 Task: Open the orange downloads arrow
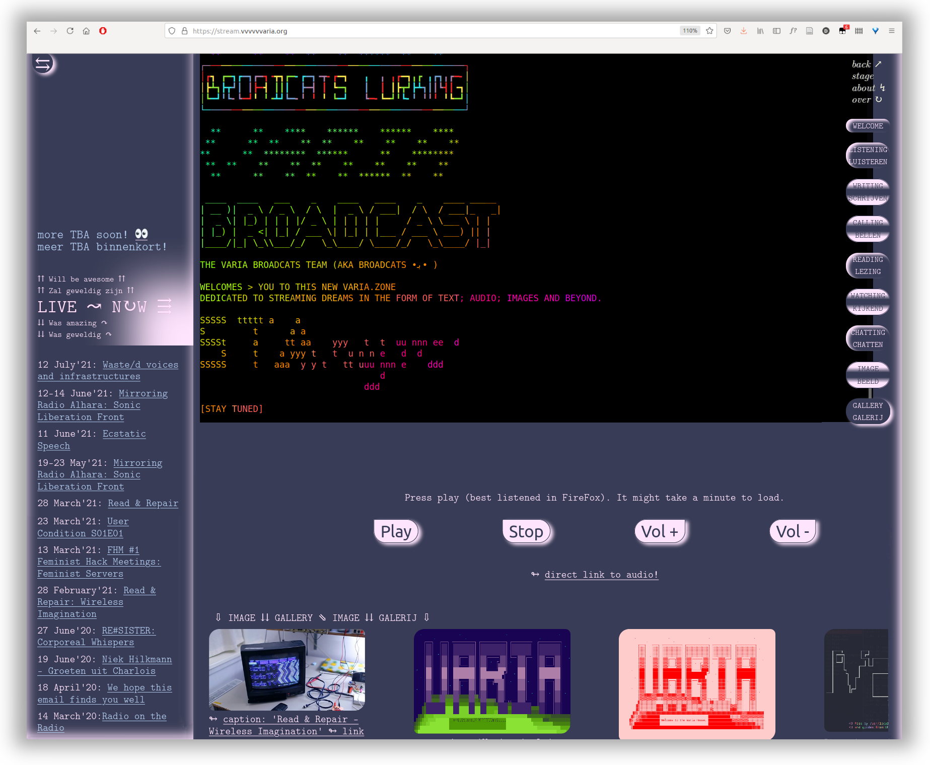click(x=743, y=31)
